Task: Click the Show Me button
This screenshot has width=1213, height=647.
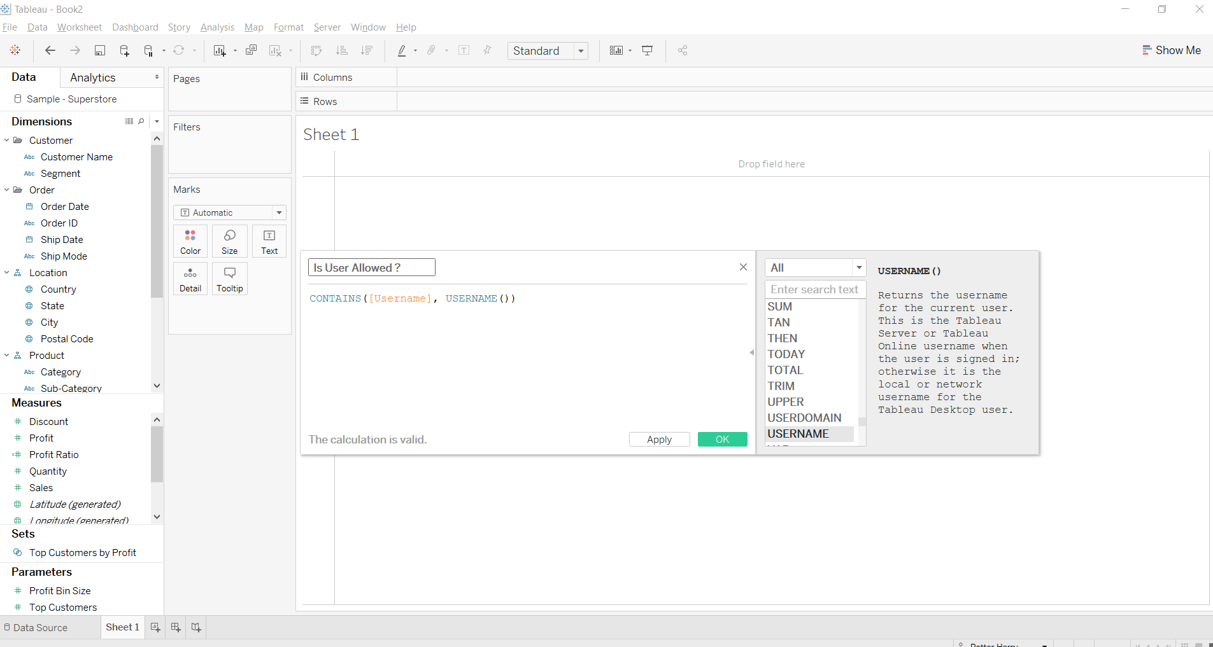Action: 1172,50
